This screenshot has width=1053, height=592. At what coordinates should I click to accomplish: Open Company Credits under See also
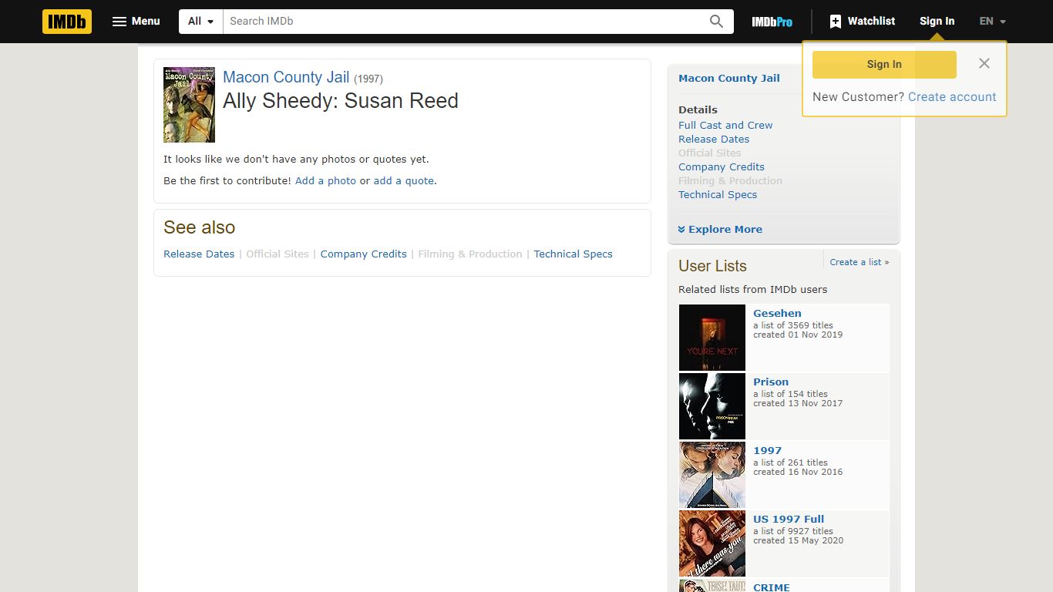[364, 254]
